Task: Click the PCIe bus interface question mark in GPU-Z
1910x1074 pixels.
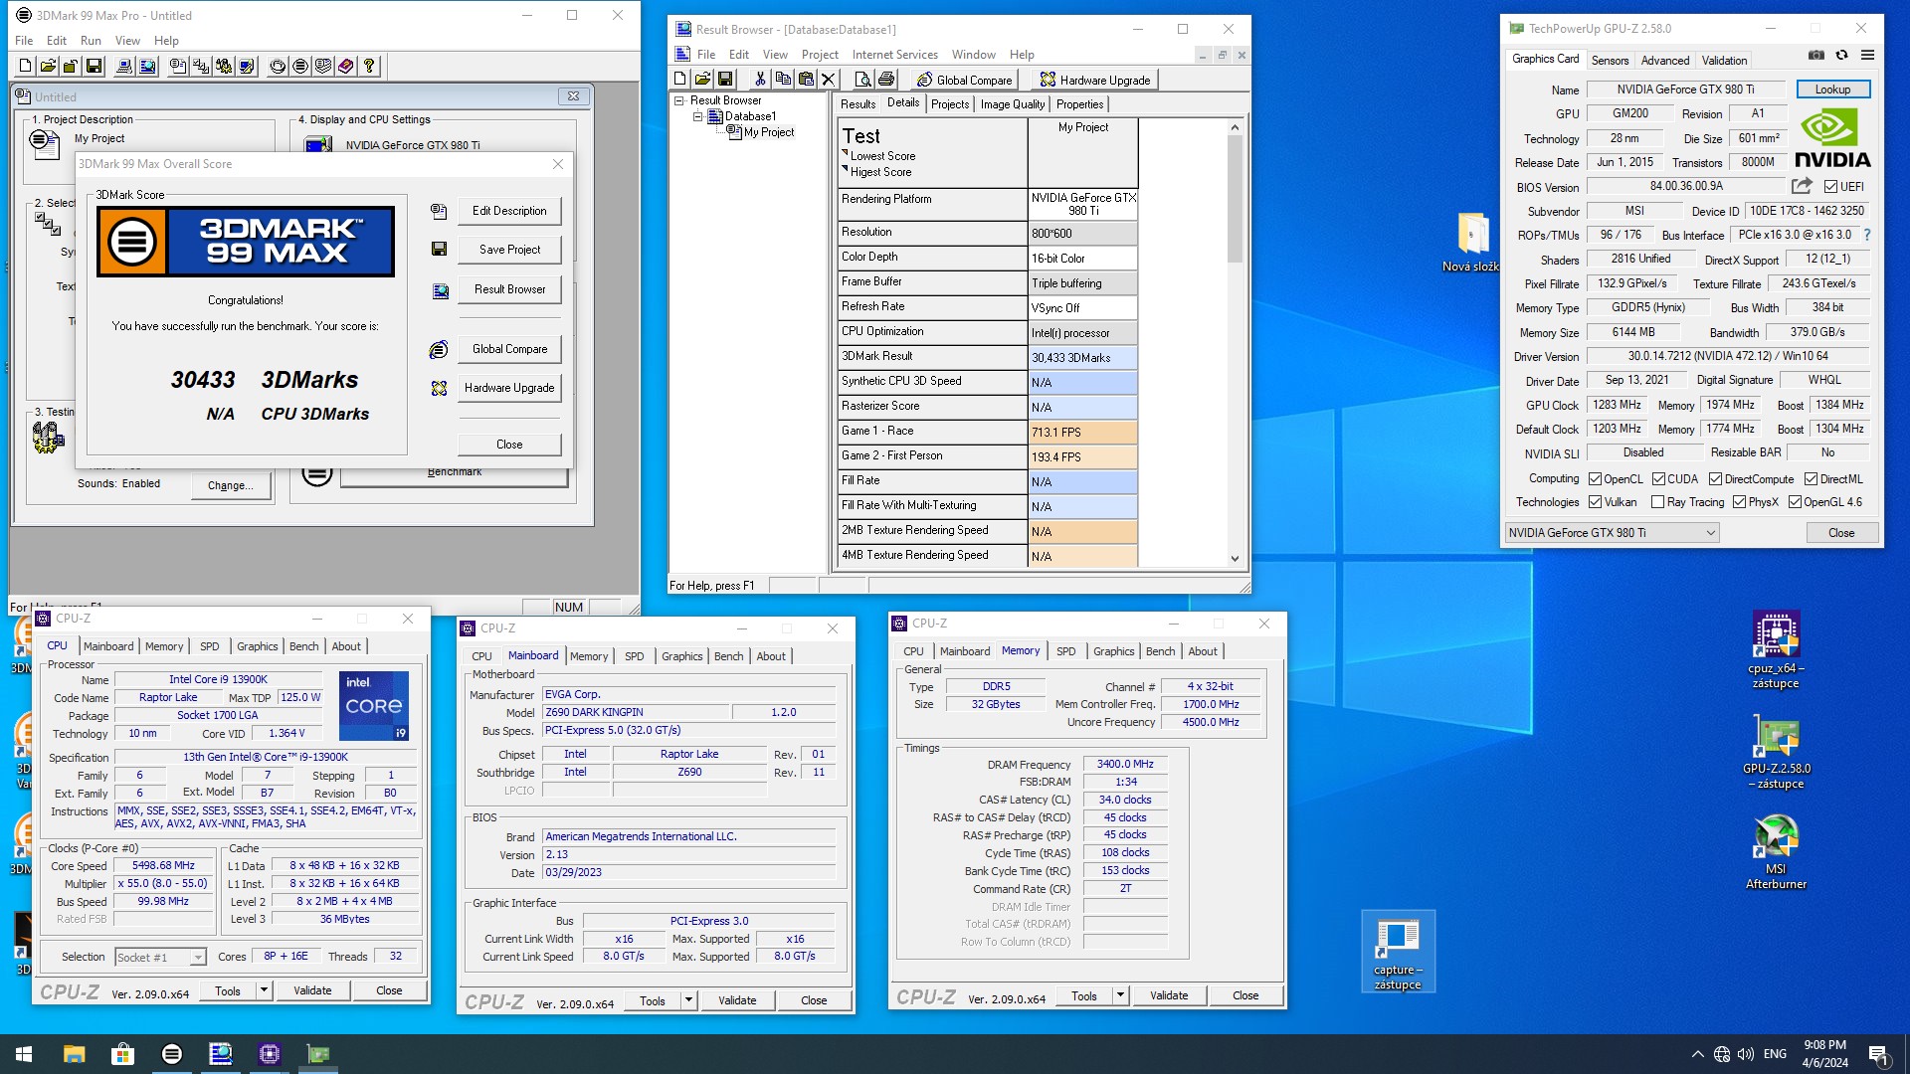Action: 1866,236
